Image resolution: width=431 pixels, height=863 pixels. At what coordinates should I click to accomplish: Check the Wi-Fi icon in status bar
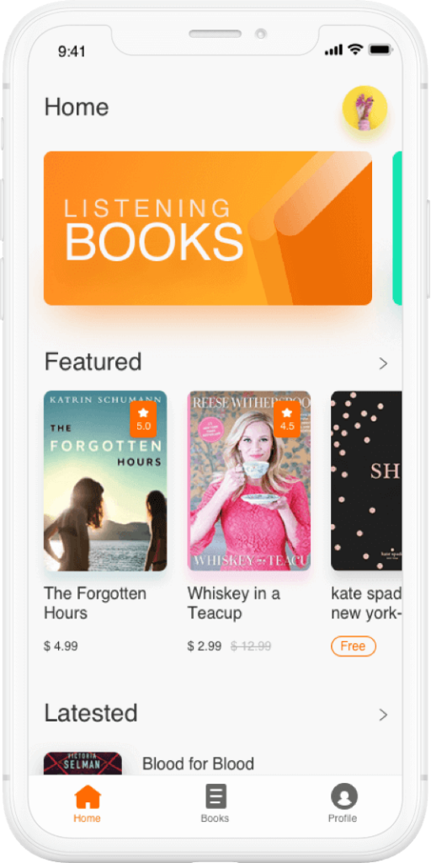[x=356, y=50]
